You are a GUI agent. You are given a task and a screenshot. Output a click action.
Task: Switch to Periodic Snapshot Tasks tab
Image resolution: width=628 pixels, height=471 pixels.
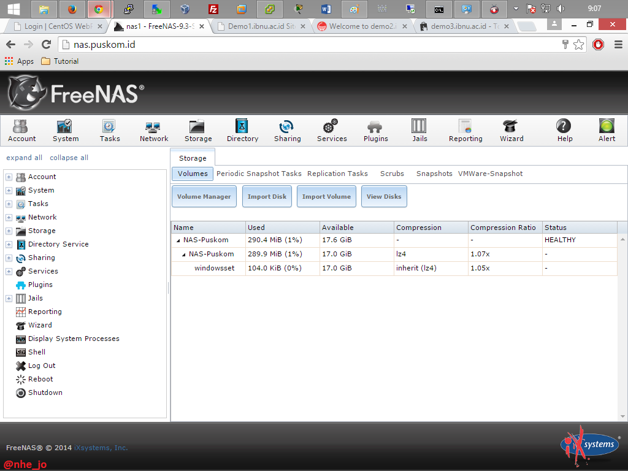pos(259,174)
